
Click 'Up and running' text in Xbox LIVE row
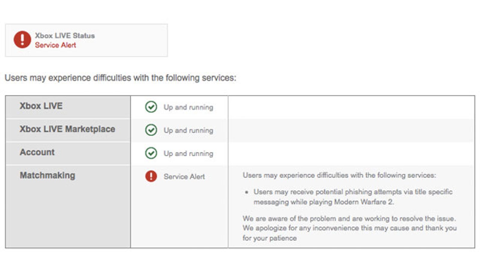(x=188, y=107)
